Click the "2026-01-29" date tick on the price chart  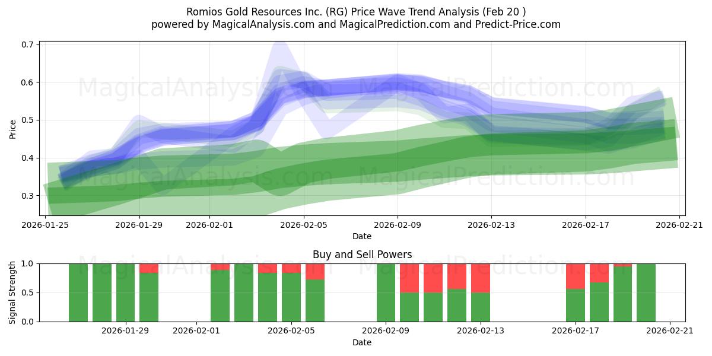(139, 225)
